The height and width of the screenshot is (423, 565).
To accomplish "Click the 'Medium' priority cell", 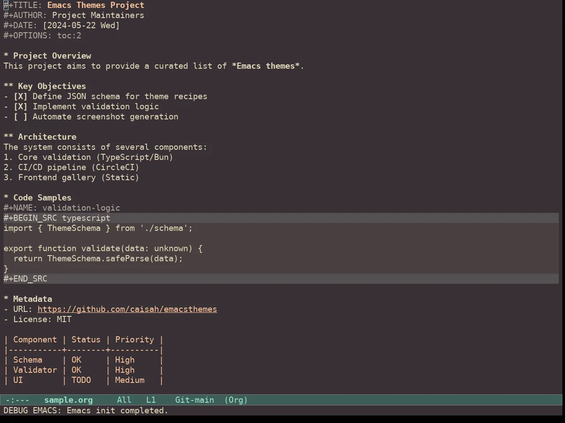I will [130, 380].
